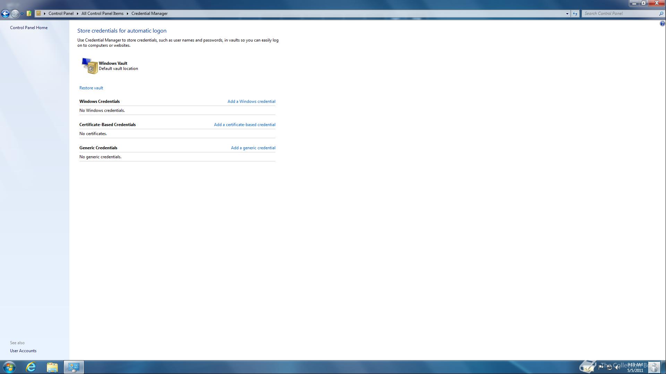This screenshot has height=374, width=666.
Task: Open the volume speaker tray icon
Action: (x=617, y=367)
